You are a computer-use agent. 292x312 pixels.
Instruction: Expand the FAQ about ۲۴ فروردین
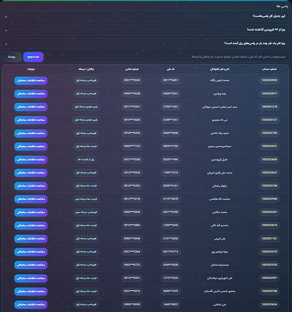coord(145,29)
